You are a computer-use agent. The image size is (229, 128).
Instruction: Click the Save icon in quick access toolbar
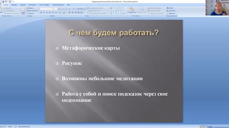[x=3, y=1]
